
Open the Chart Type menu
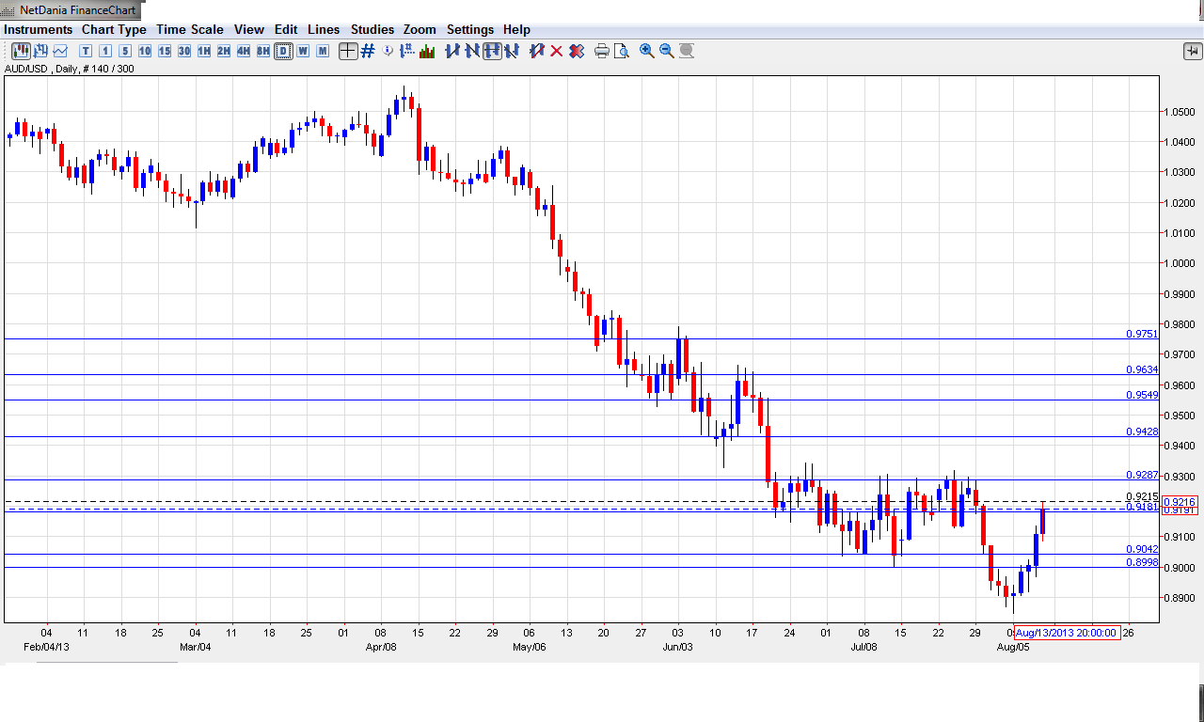point(114,29)
